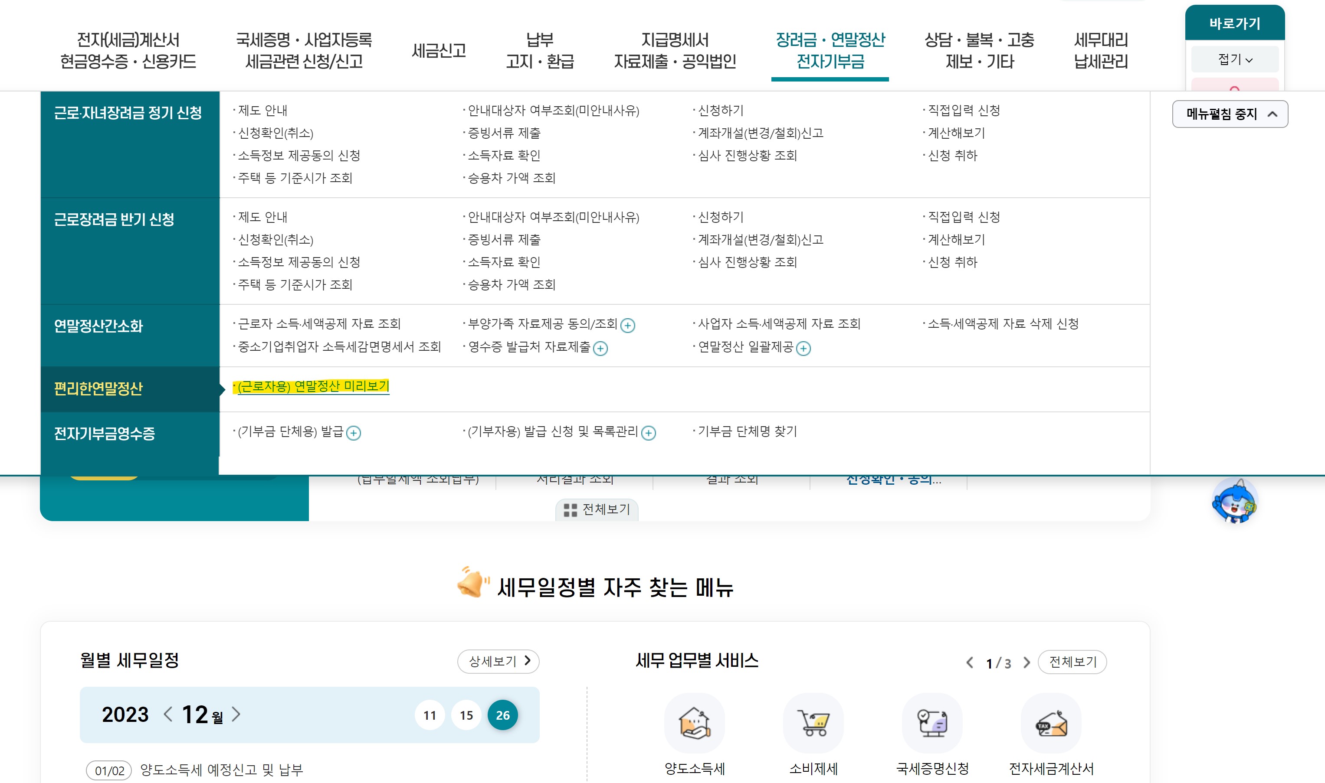Open (근로자용) 연말정산 미리보기 link
This screenshot has height=783, width=1325.
(314, 387)
